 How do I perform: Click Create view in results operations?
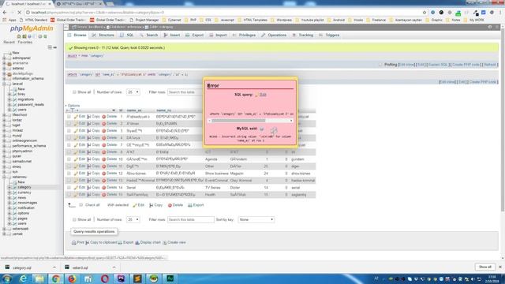point(174,242)
